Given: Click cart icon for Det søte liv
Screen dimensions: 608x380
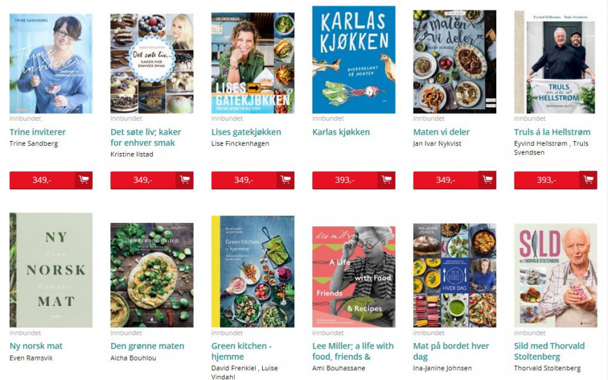Looking at the screenshot, I should click(x=184, y=180).
